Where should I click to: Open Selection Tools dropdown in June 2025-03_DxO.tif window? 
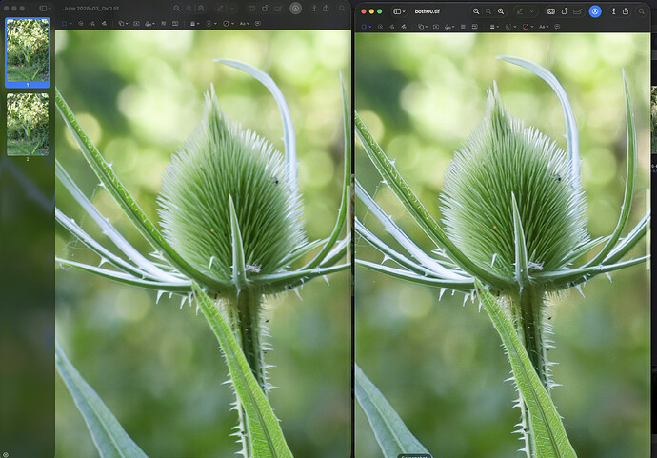coord(67,24)
